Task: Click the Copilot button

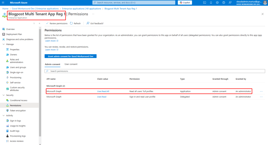Action: [185, 3]
